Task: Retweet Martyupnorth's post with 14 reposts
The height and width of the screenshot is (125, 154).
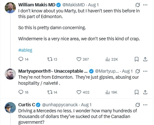Action: pos(52,92)
